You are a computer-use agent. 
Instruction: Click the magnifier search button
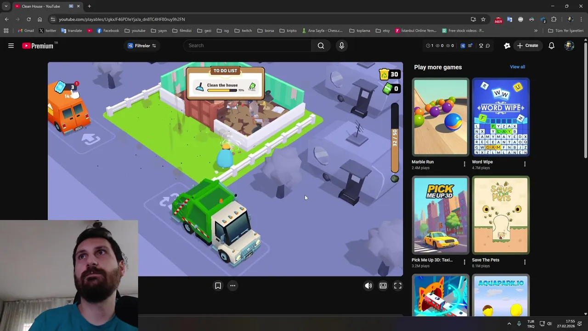[321, 46]
